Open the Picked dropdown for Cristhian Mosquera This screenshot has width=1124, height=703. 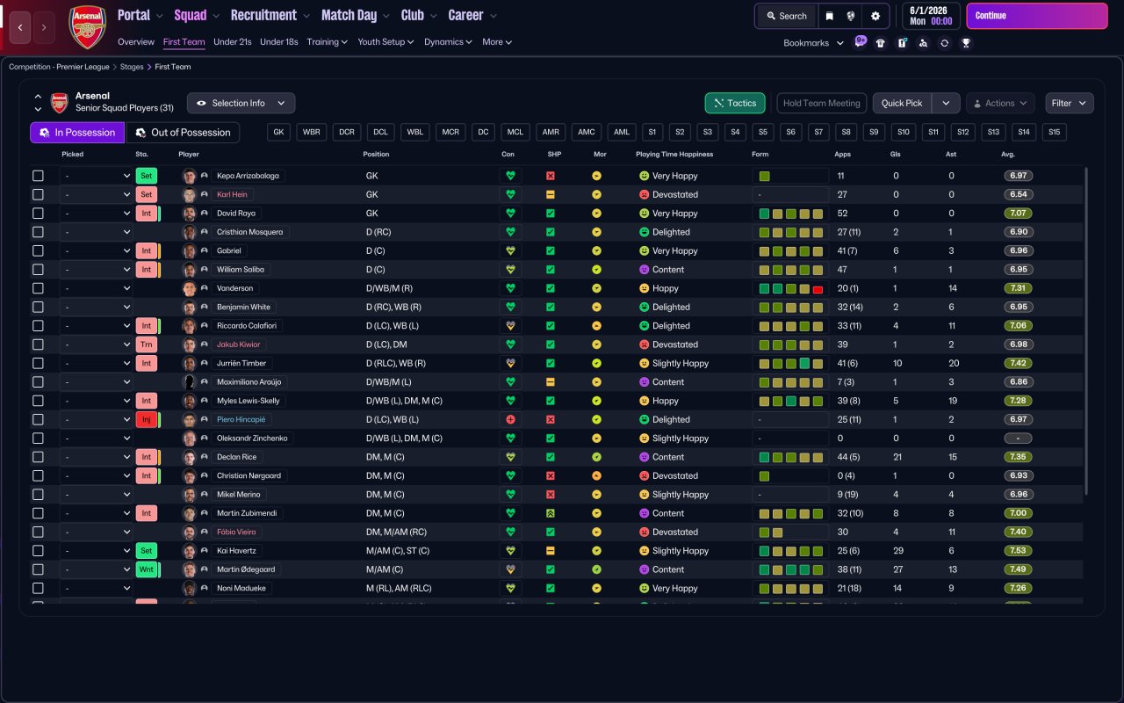tap(96, 232)
